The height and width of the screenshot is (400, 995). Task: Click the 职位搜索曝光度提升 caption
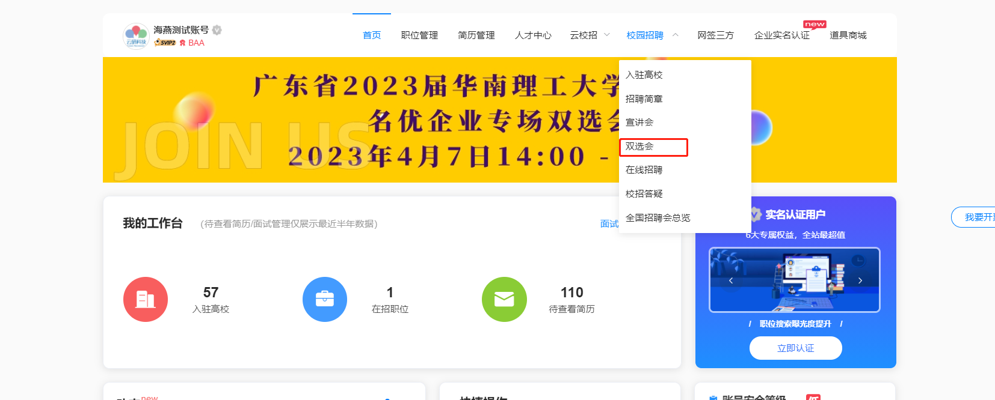click(x=795, y=324)
